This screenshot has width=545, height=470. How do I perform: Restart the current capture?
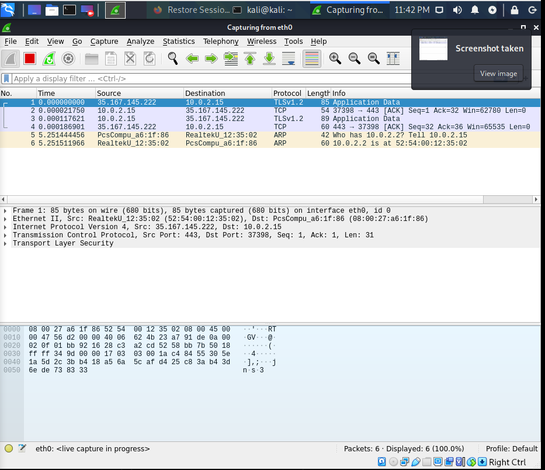pos(49,58)
